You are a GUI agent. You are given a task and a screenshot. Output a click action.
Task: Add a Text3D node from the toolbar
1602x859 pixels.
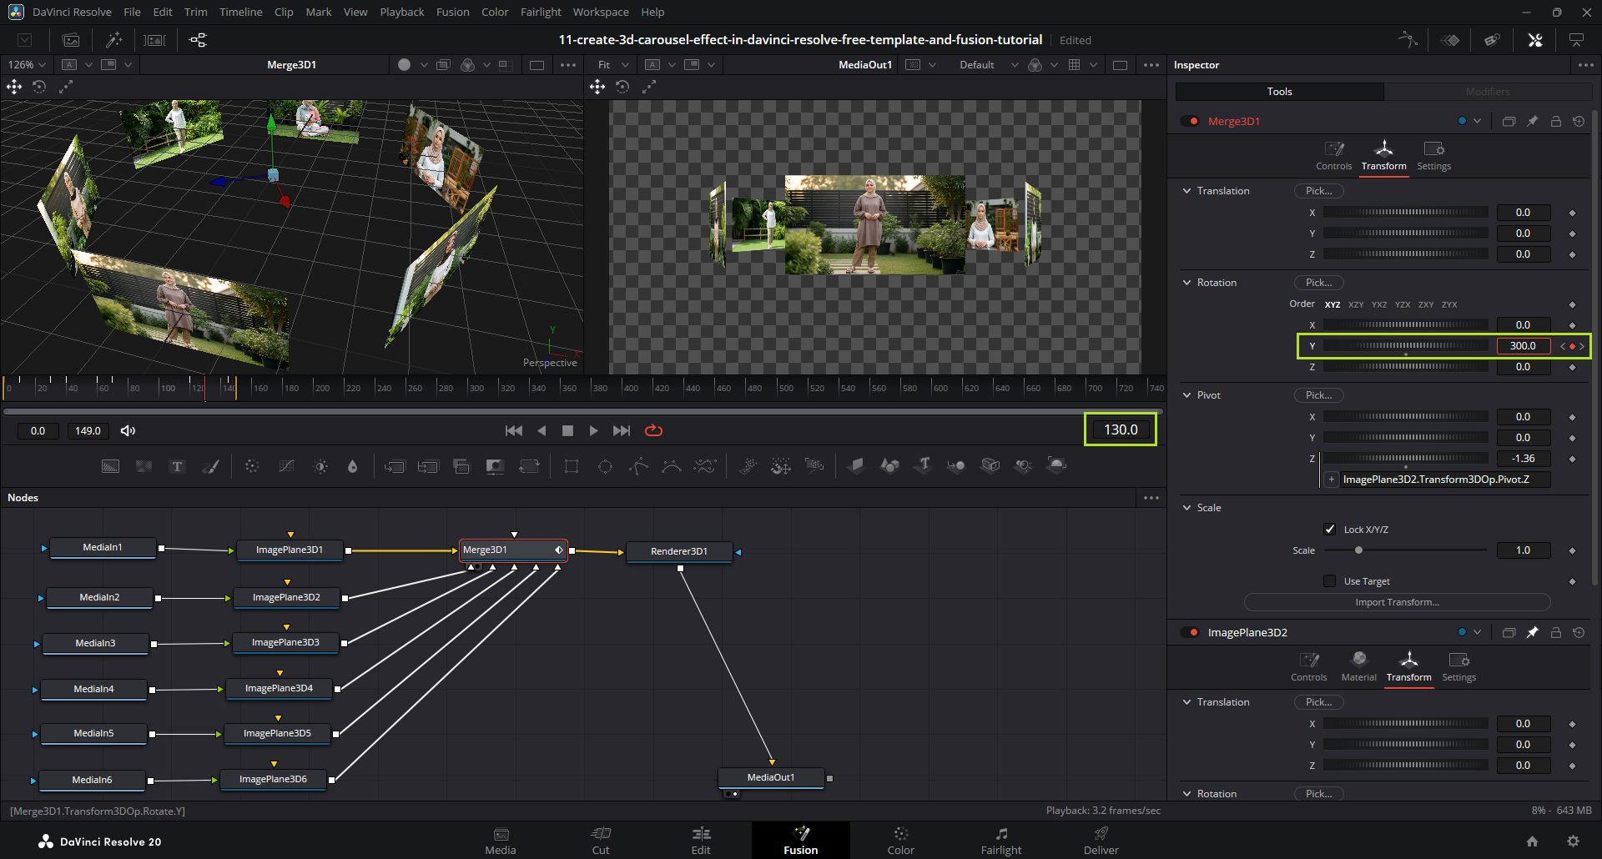tap(923, 465)
